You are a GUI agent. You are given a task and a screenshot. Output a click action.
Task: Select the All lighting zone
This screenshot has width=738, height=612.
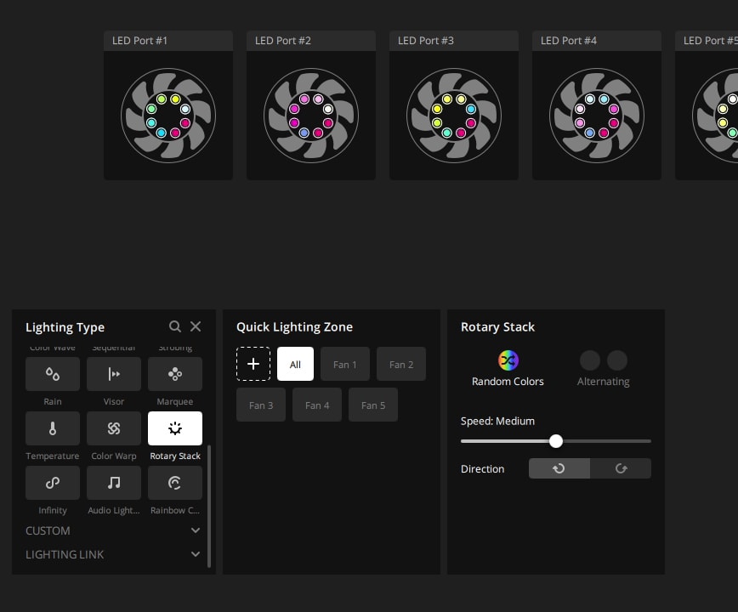click(295, 364)
